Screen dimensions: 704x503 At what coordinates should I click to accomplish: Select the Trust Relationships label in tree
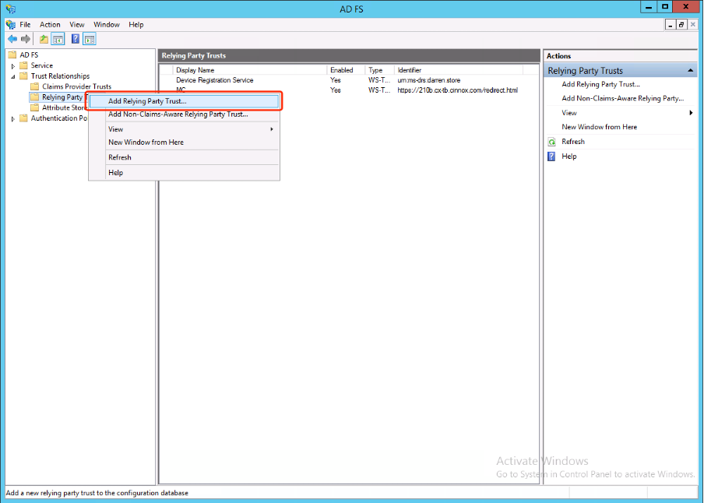coord(60,76)
